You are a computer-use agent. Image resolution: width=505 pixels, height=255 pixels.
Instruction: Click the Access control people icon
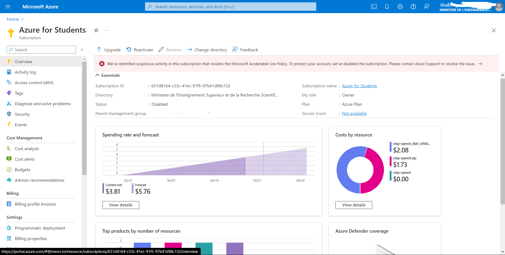point(9,82)
